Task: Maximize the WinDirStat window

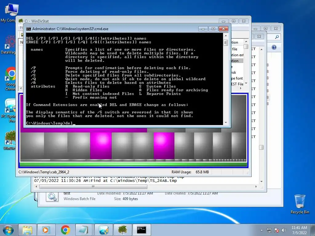Action: click(234, 21)
